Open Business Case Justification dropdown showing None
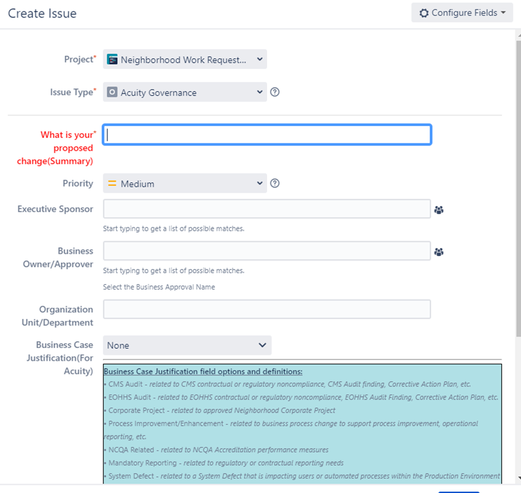Screen dimensions: 521x493 pyautogui.click(x=187, y=345)
